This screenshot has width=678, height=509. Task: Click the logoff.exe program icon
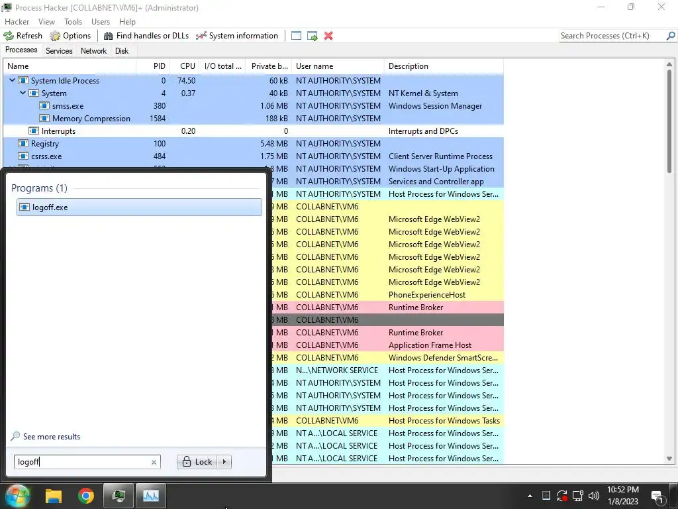click(x=24, y=207)
